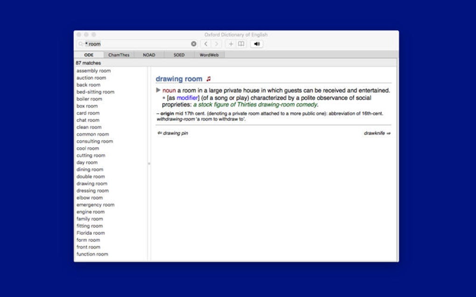Click the 'drawing room' entry headword
The width and height of the screenshot is (476, 297).
click(179, 79)
